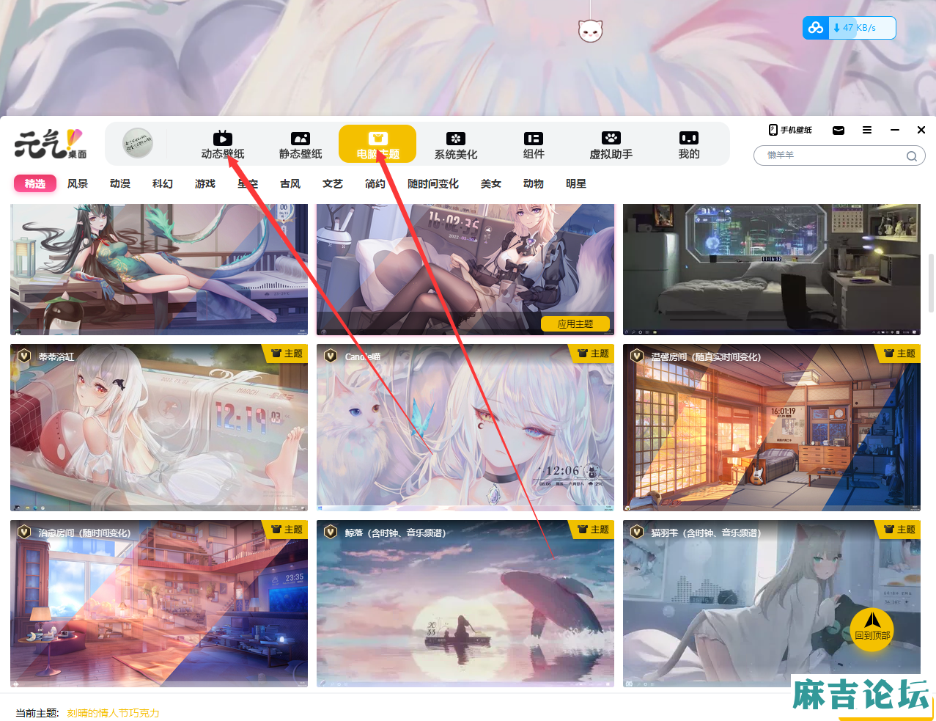Select the 风景 category
The height and width of the screenshot is (721, 936).
pyautogui.click(x=78, y=183)
